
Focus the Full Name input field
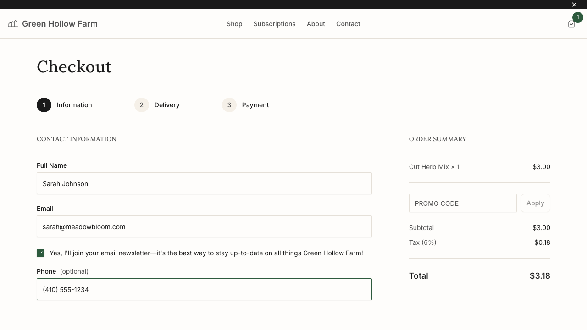tap(204, 183)
